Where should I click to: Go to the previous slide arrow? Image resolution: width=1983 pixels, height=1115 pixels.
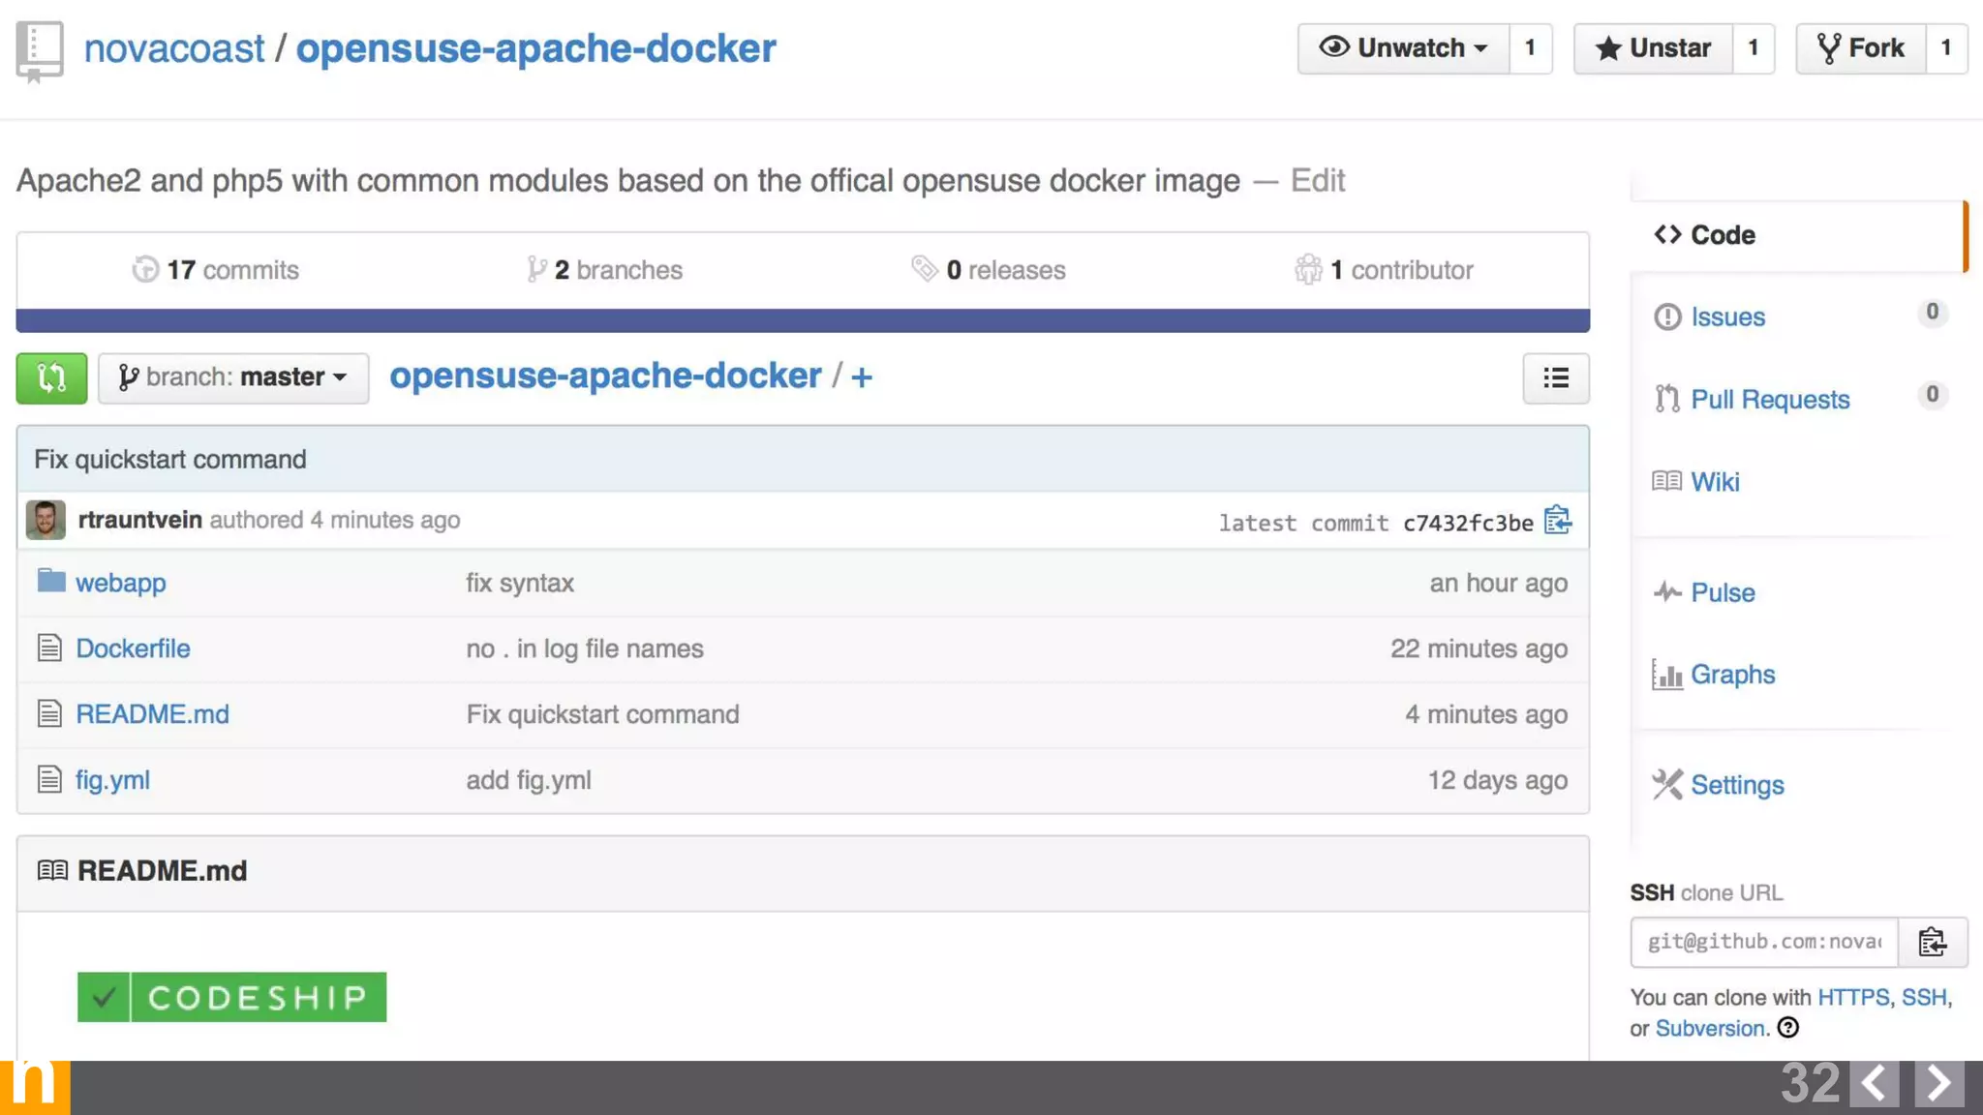pyautogui.click(x=1874, y=1083)
